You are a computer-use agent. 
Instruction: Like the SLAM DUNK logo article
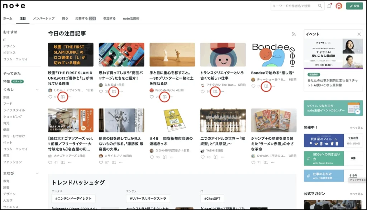point(50,97)
